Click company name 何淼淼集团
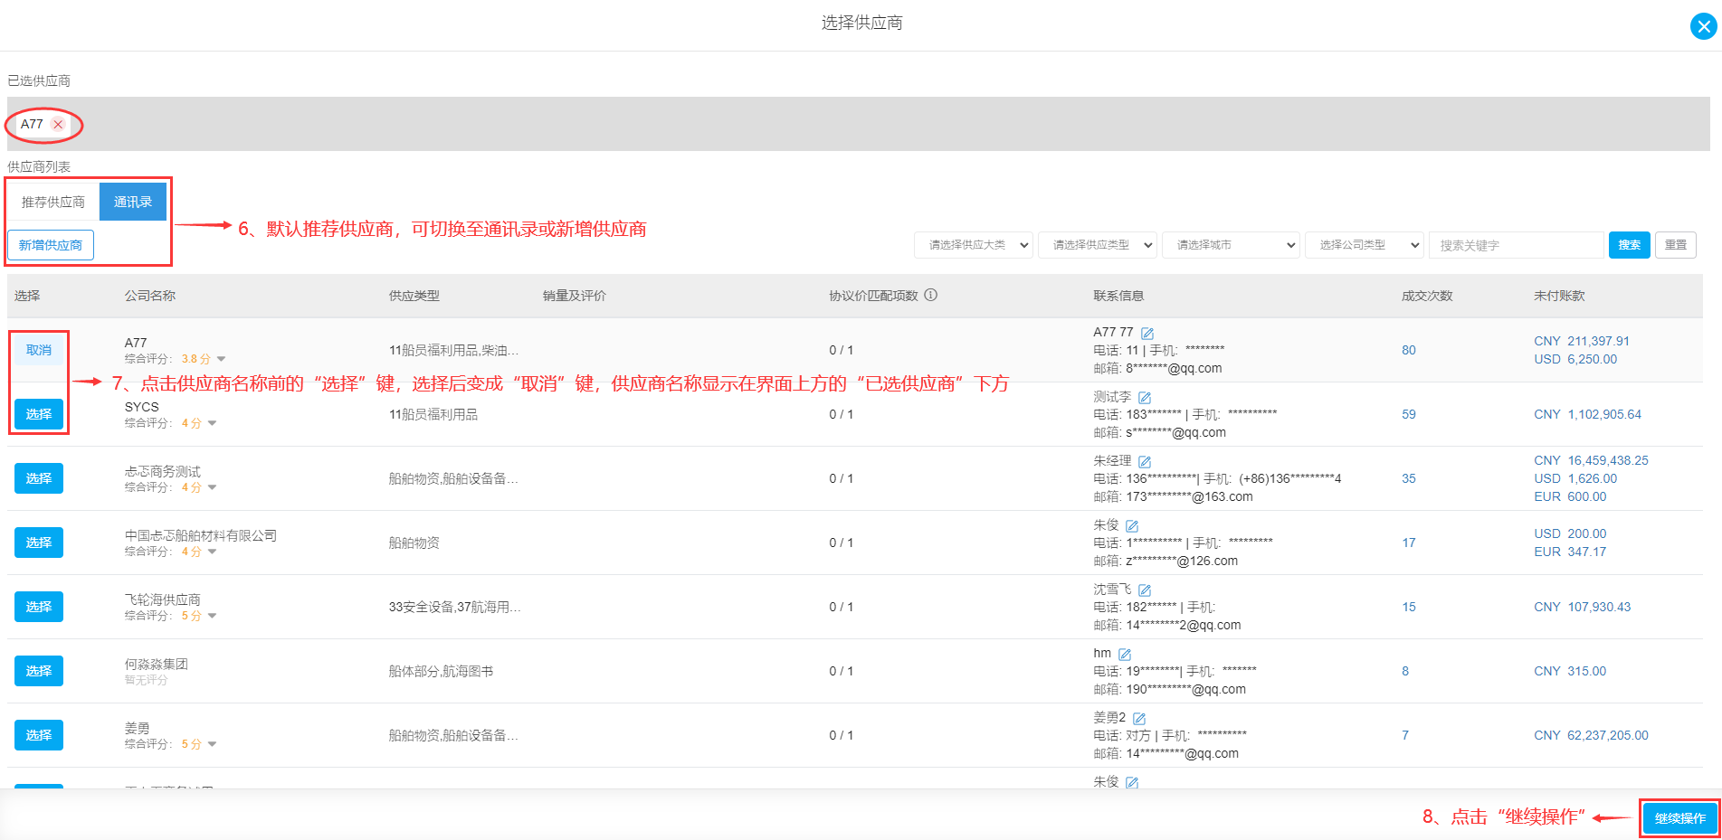1722x840 pixels. click(157, 664)
